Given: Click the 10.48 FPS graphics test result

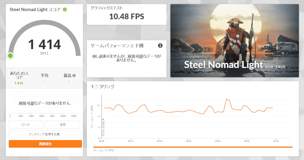Looking at the screenshot, I should pyautogui.click(x=126, y=16).
